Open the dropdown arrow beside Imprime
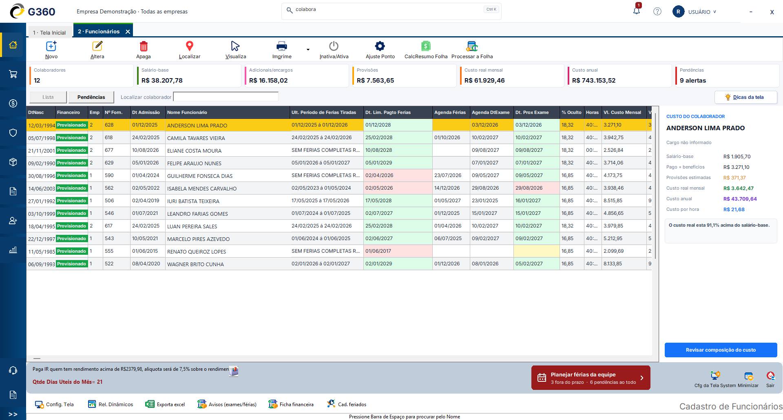This screenshot has width=783, height=420. pos(308,50)
